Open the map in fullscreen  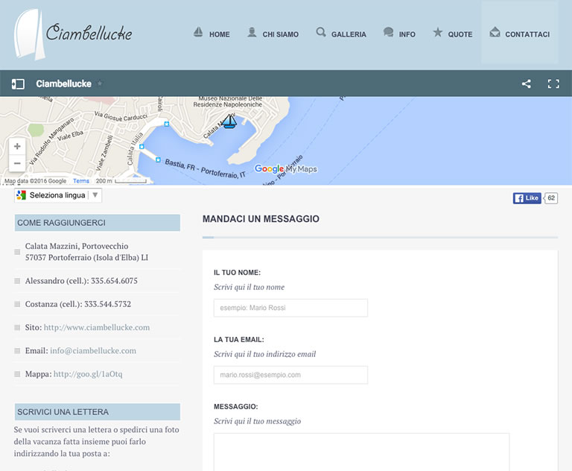553,84
